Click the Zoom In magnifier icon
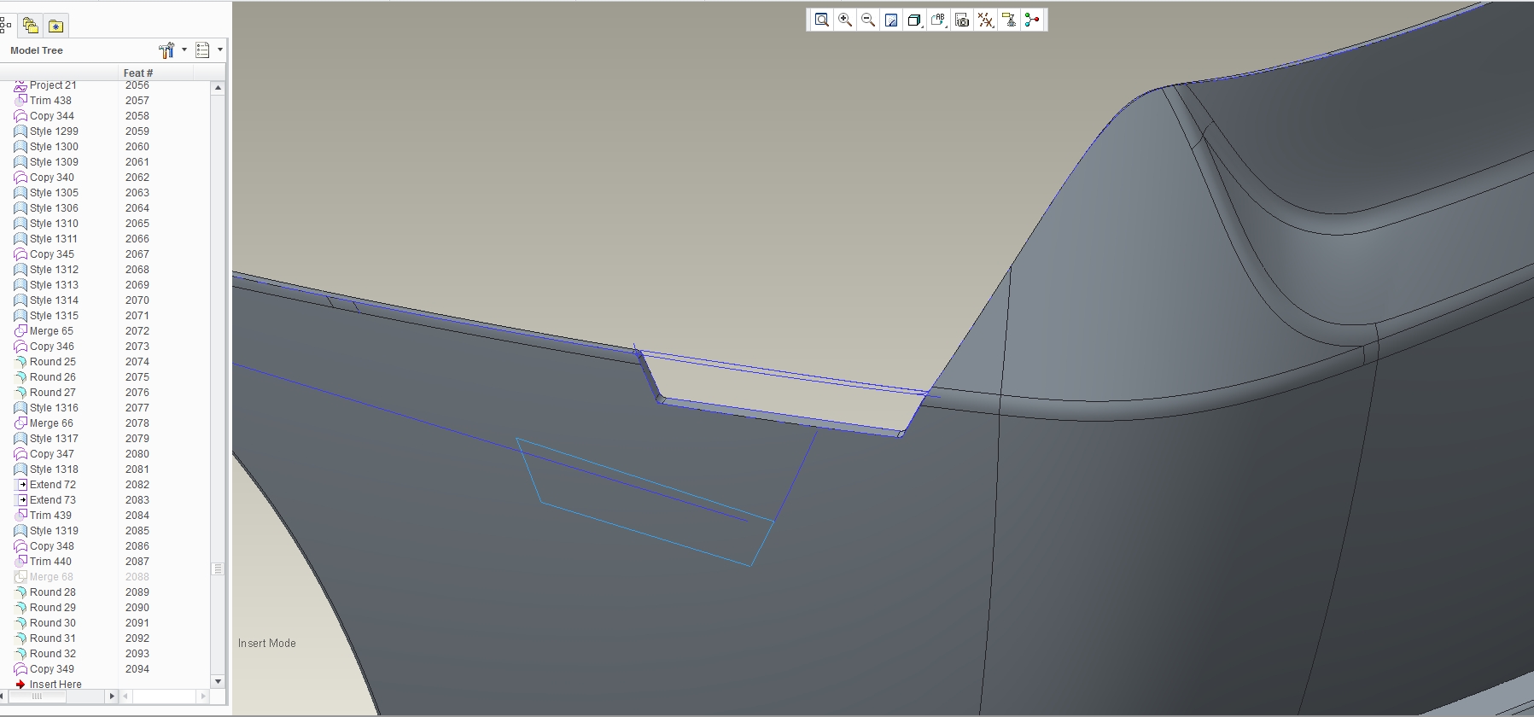 coord(845,20)
